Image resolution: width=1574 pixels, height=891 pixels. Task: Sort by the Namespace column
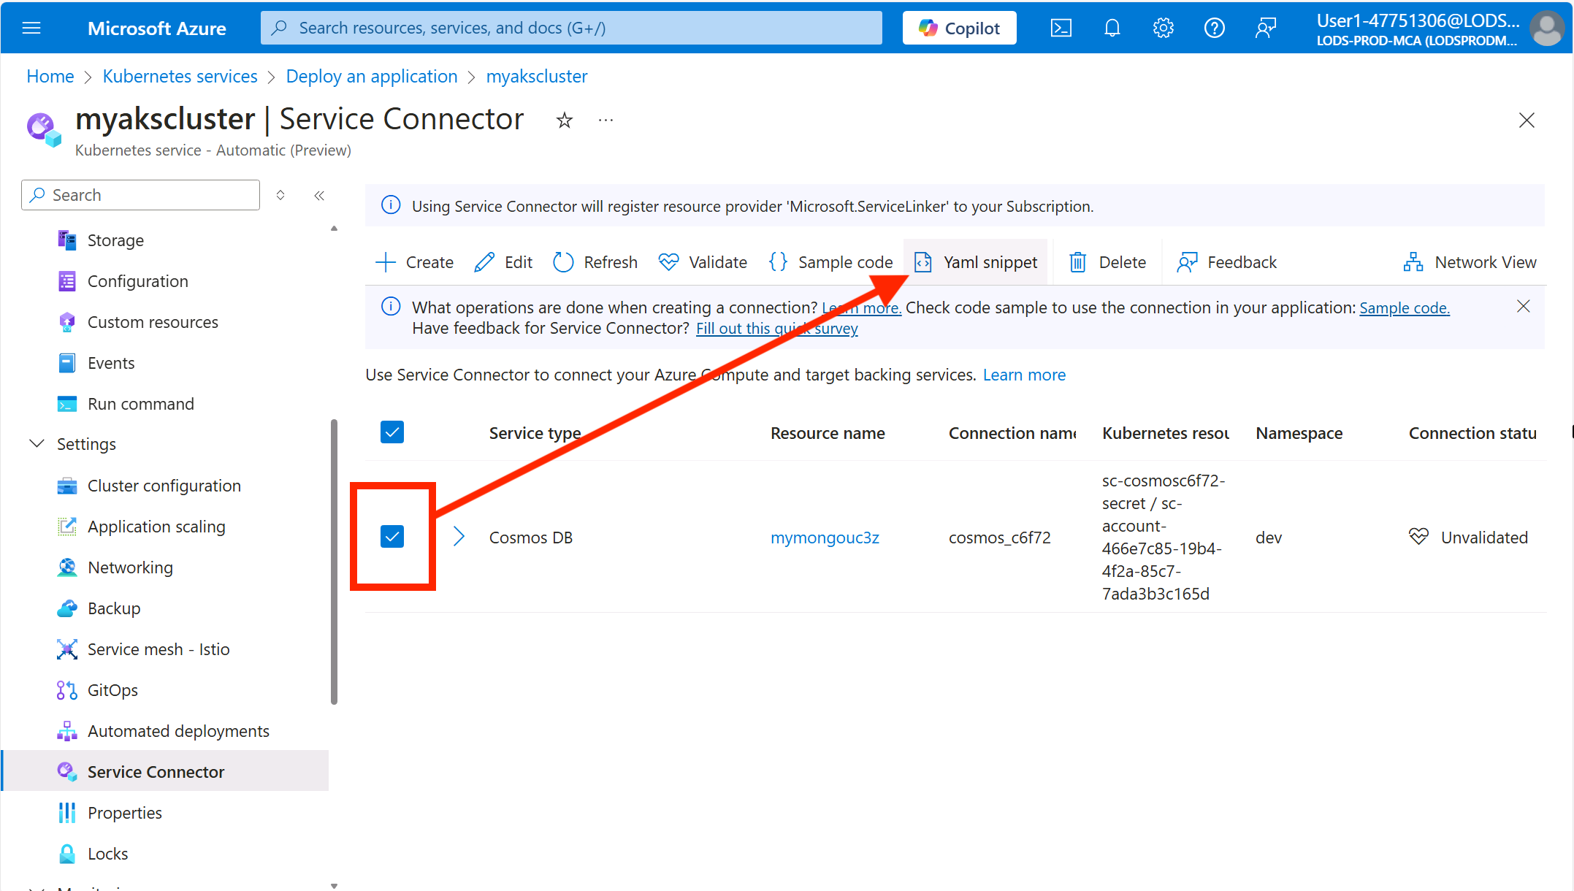pyautogui.click(x=1299, y=433)
